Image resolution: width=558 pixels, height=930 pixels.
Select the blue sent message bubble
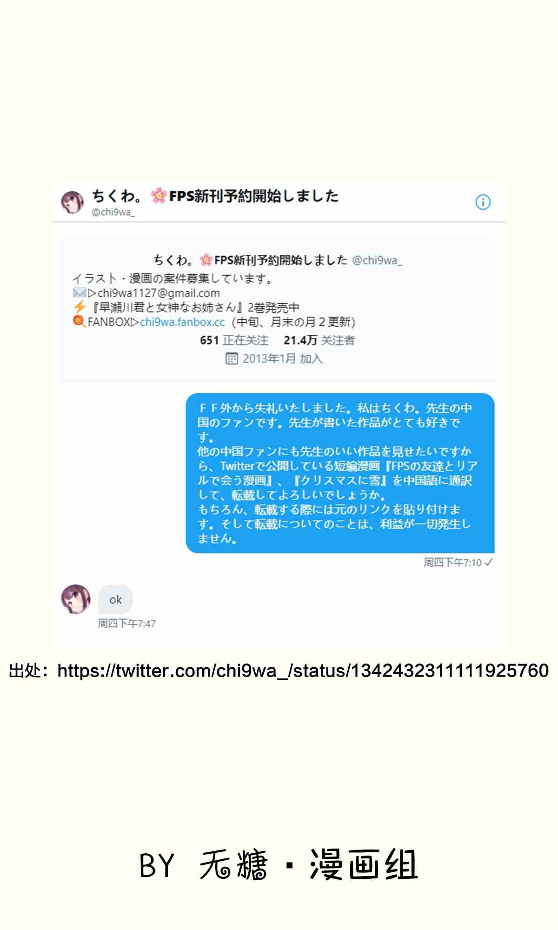340,473
